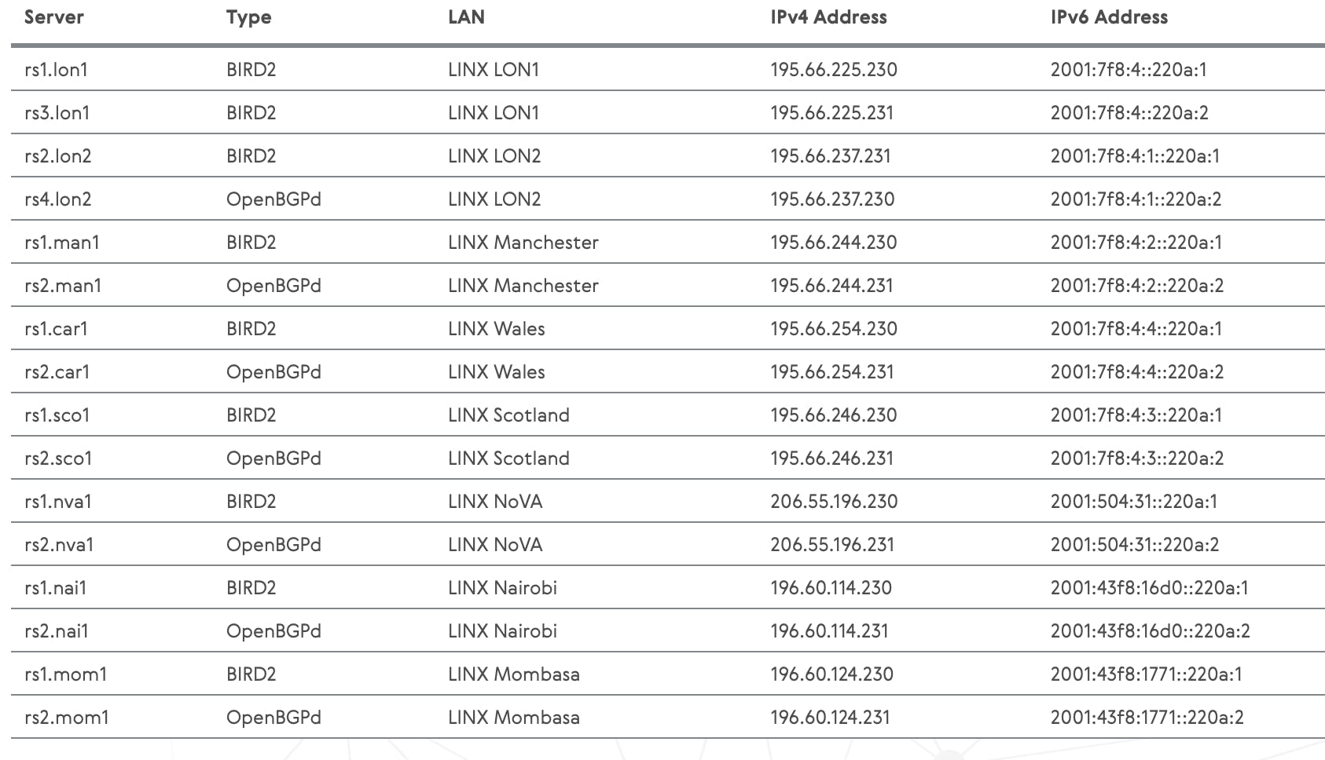
Task: Click IPv6 address 2001:7f8:4:1::220a:1
Action: pyautogui.click(x=1135, y=156)
